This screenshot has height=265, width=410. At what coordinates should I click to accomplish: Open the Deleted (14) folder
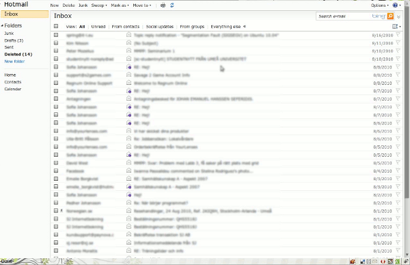(x=18, y=54)
